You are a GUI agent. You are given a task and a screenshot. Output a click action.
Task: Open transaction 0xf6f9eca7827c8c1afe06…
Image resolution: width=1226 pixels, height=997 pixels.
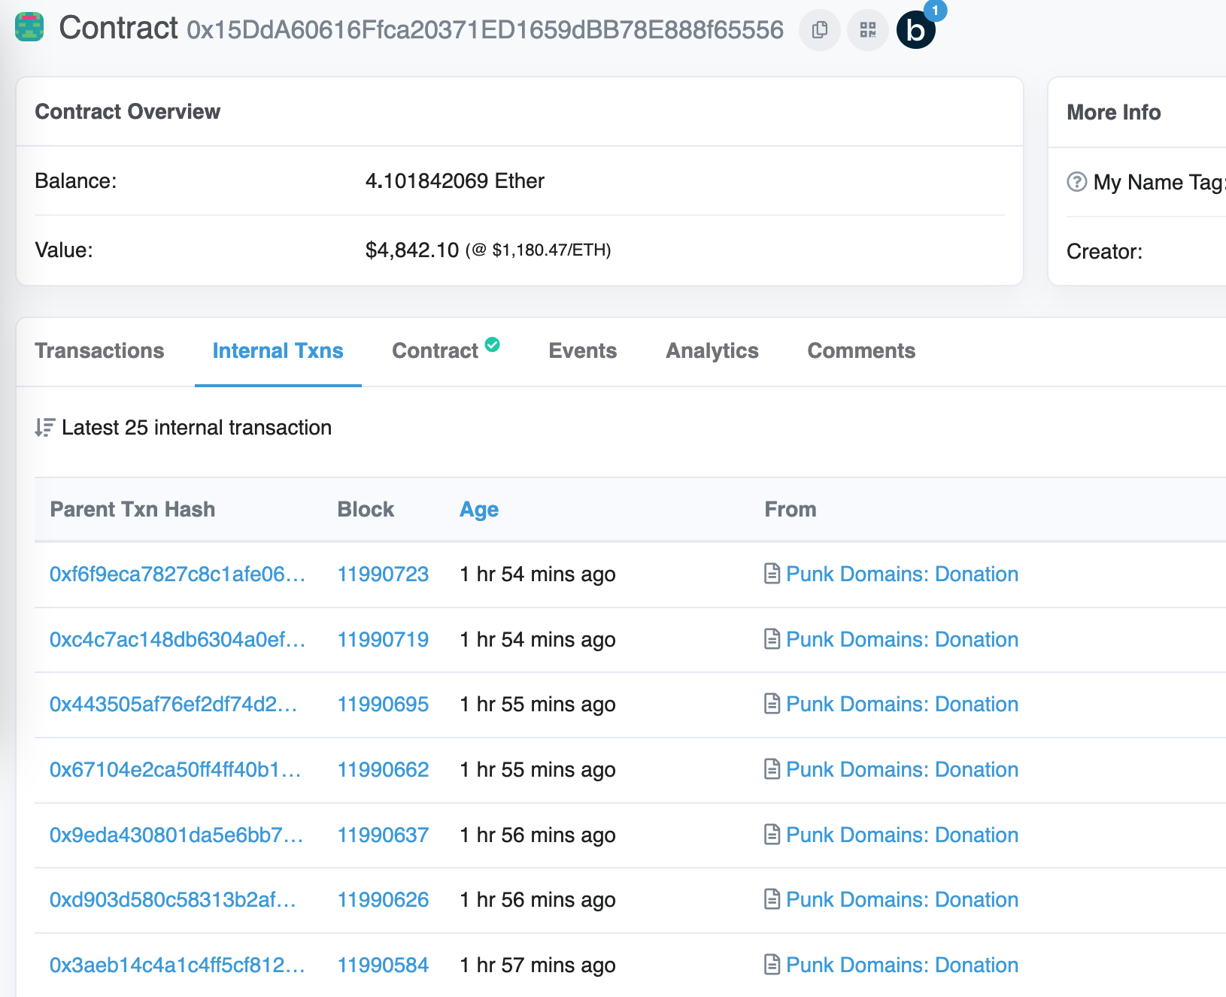[x=178, y=574]
